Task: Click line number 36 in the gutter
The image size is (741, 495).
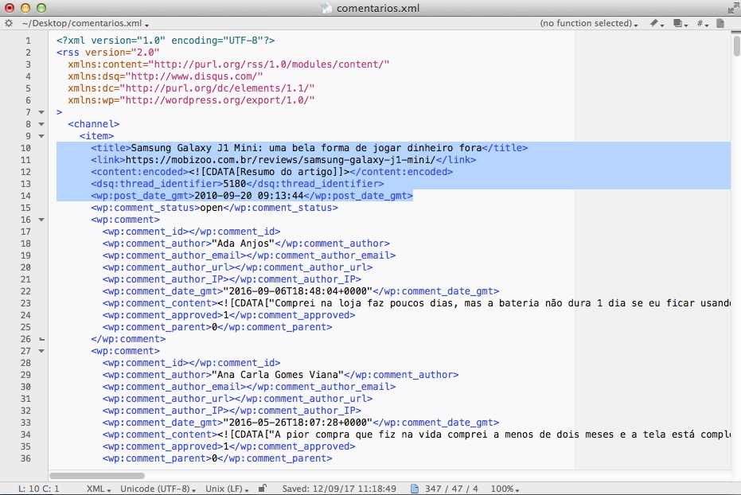Action: 25,458
